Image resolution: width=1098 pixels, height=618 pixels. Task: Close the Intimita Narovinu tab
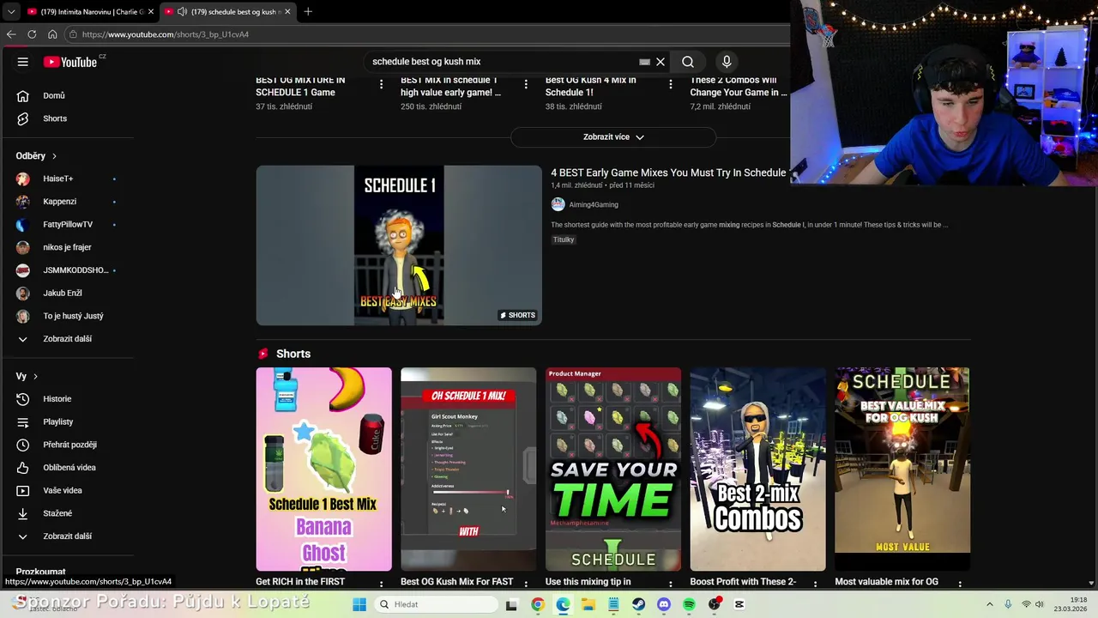coord(151,11)
